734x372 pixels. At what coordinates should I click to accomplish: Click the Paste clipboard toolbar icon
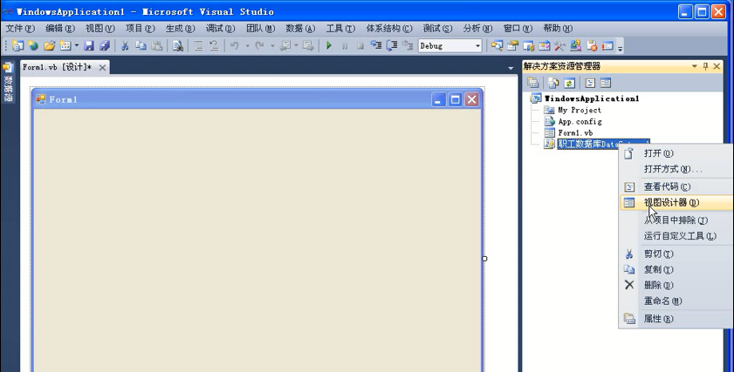pyautogui.click(x=157, y=46)
